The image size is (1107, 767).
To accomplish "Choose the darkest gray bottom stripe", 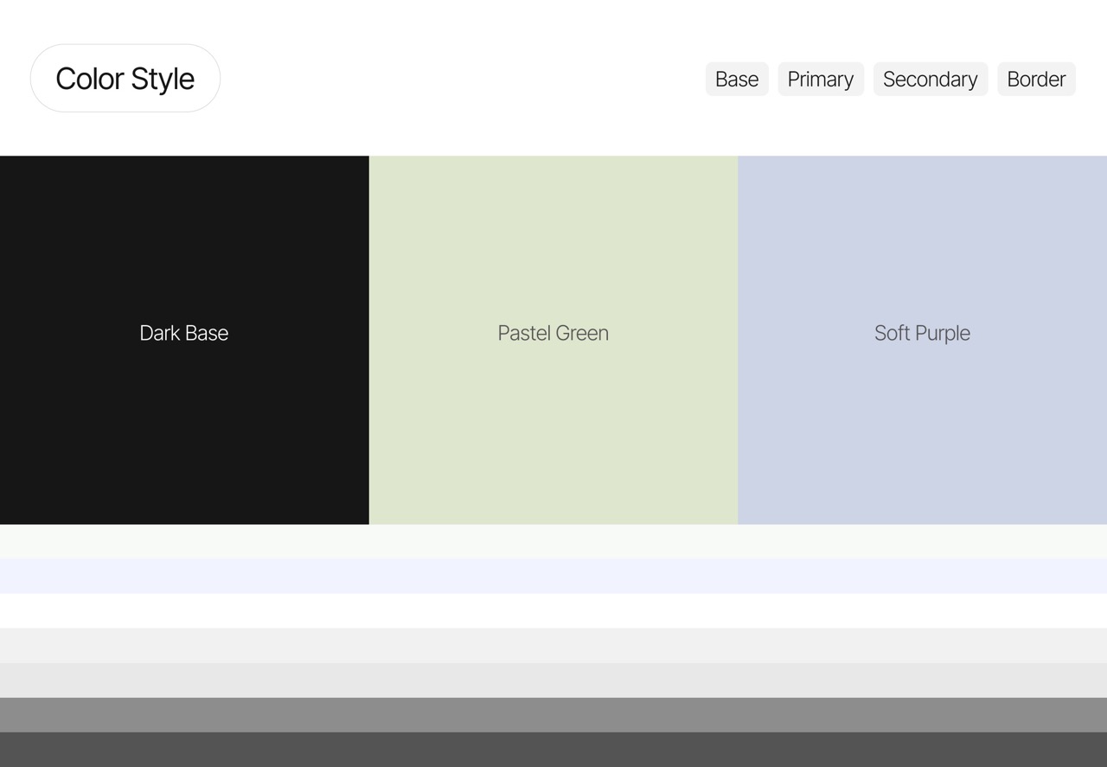I will (x=553, y=750).
